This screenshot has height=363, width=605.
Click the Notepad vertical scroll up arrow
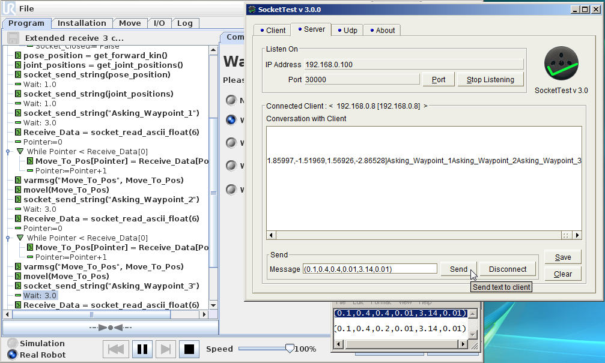(473, 314)
